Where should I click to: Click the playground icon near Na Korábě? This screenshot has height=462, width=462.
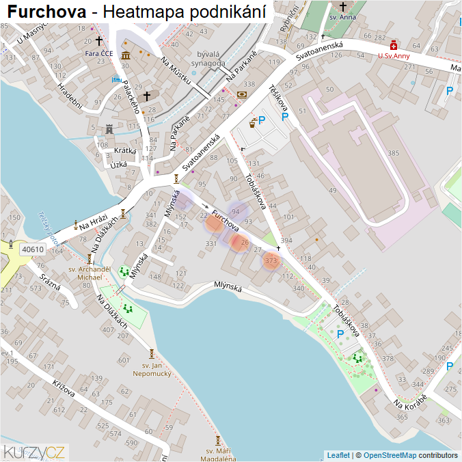tap(357, 359)
